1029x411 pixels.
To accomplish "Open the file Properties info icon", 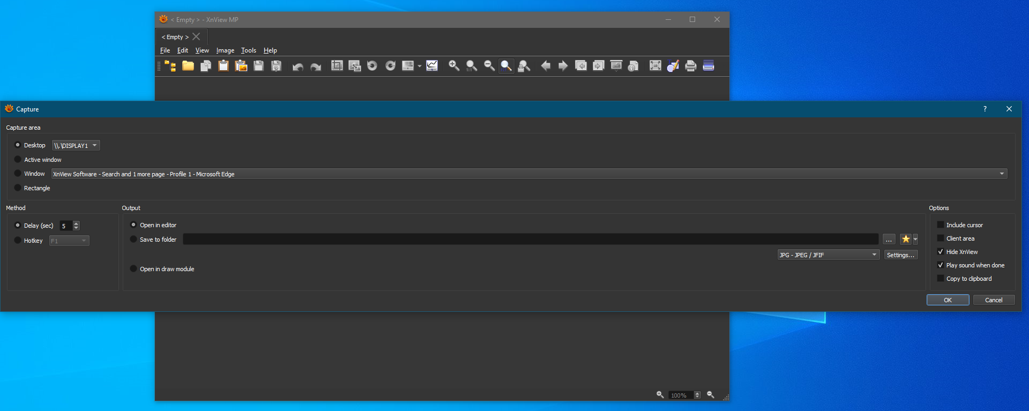I will pos(633,66).
